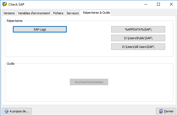This screenshot has height=116, width=178.
Task: Minimize the Check SAP window
Action: (146, 4)
